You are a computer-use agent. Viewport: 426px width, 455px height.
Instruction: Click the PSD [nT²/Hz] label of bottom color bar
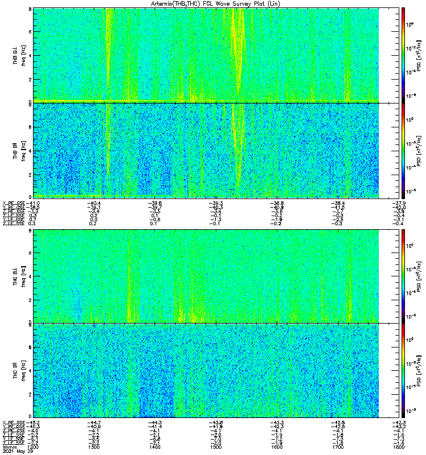pos(419,371)
